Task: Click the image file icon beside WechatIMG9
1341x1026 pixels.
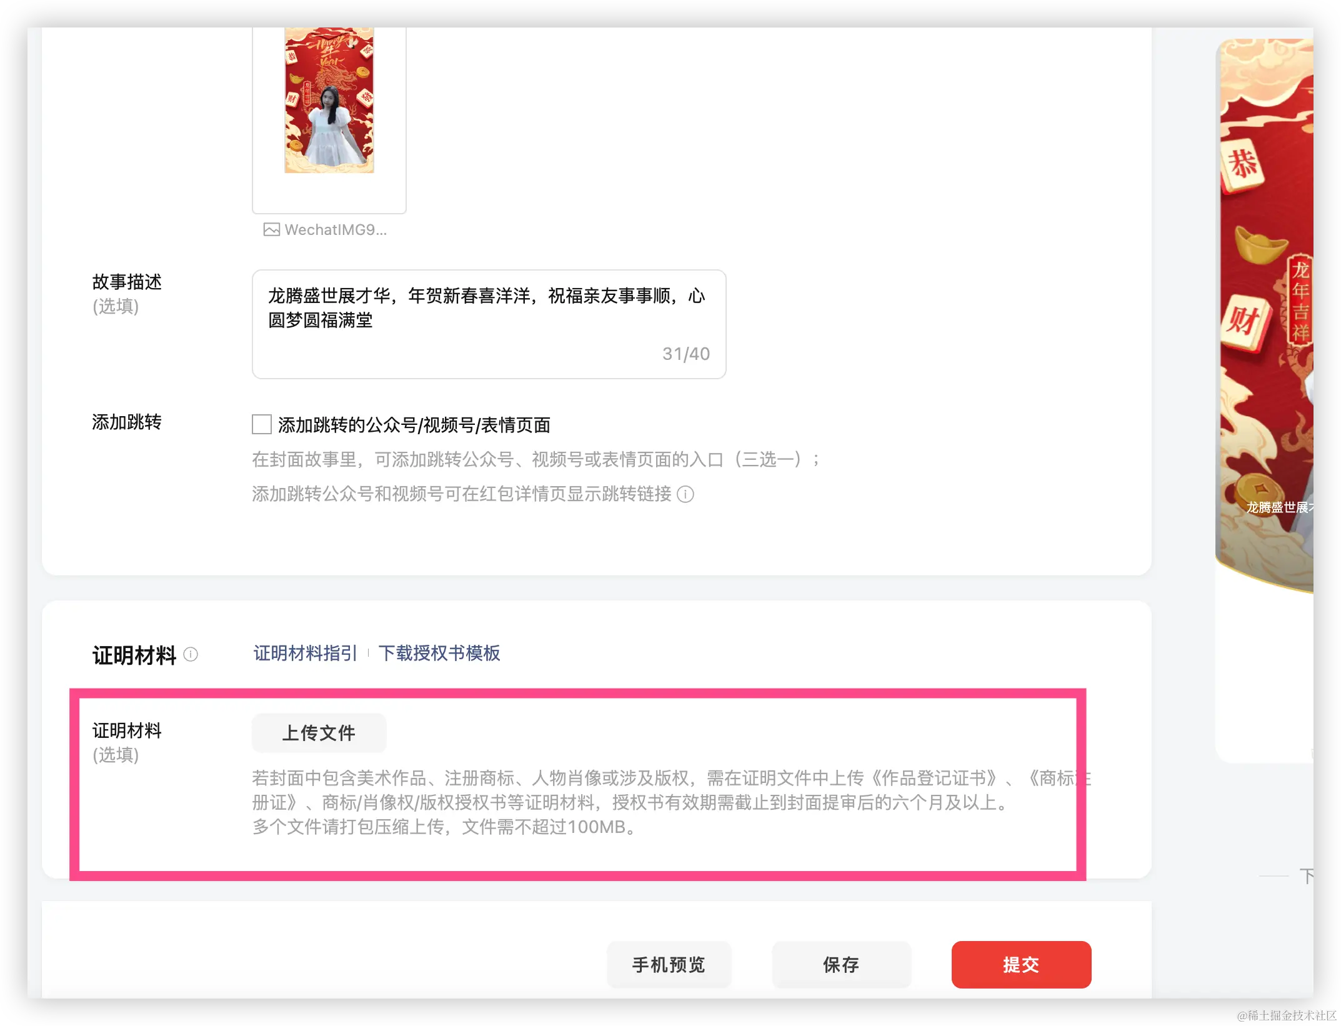Action: (271, 230)
